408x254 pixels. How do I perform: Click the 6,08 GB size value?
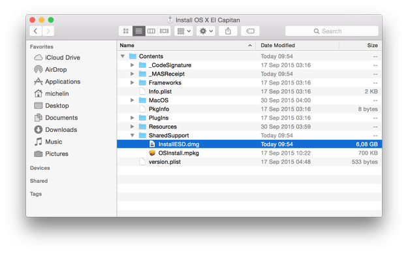tap(367, 144)
